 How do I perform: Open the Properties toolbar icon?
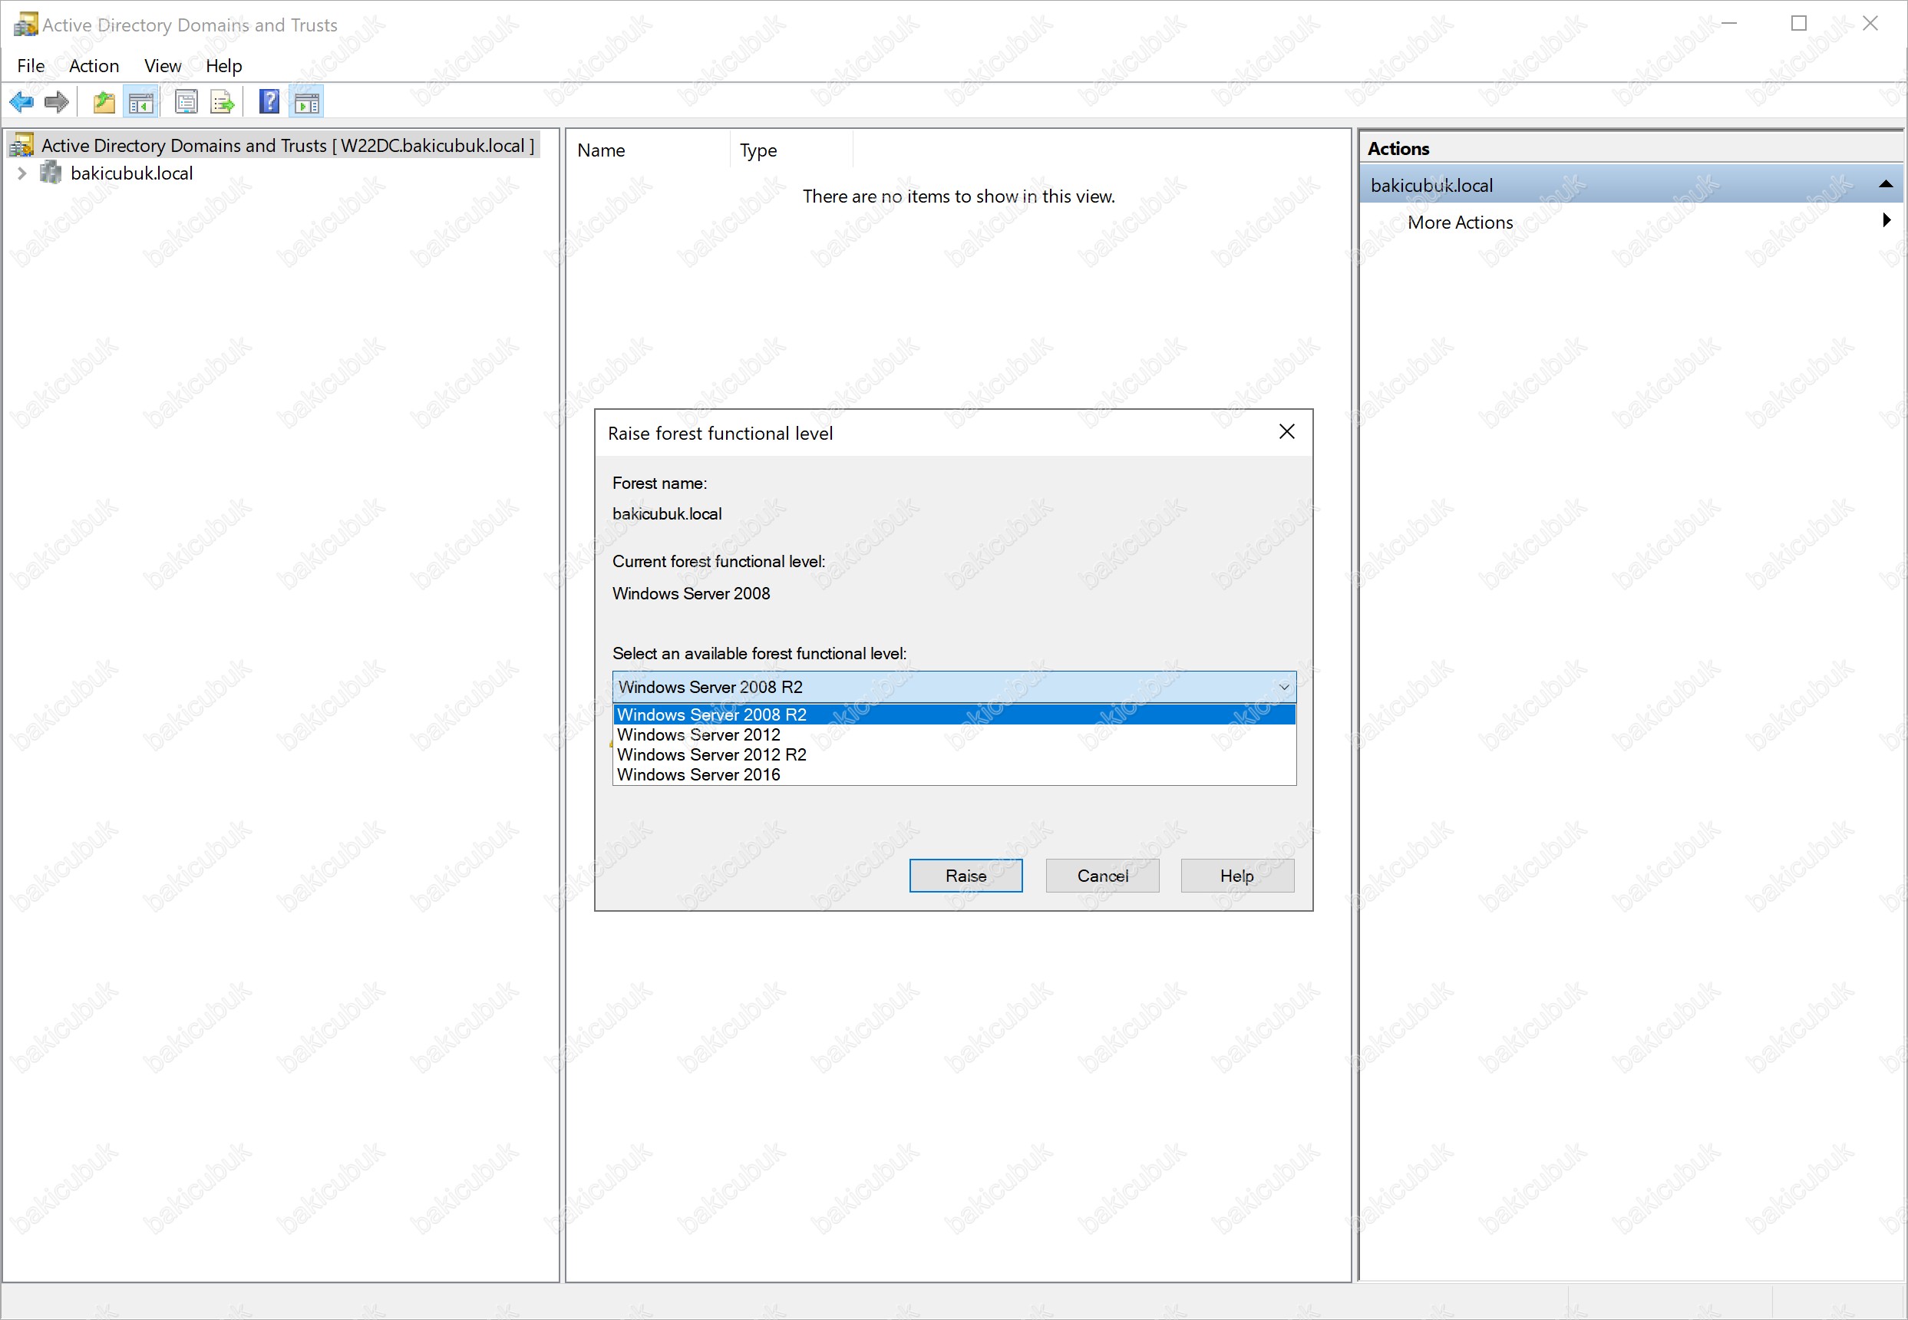[x=186, y=103]
